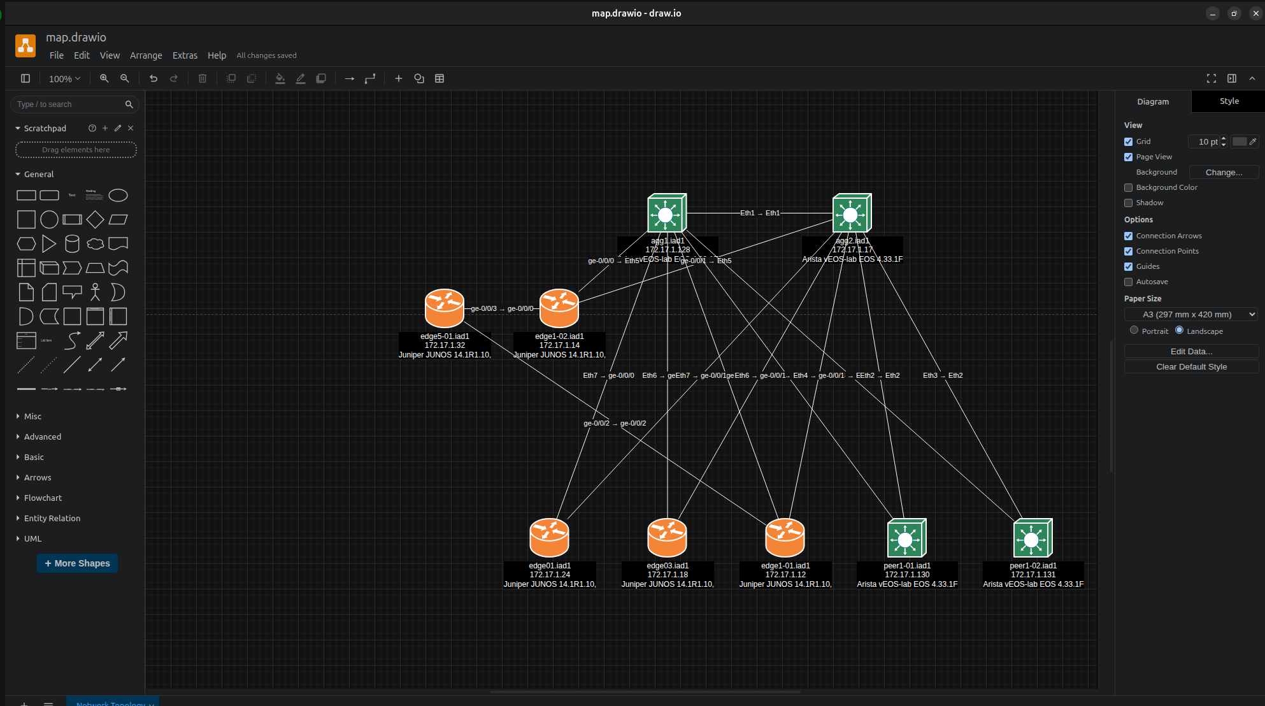Check the Shadow option
The image size is (1265, 706).
point(1129,203)
